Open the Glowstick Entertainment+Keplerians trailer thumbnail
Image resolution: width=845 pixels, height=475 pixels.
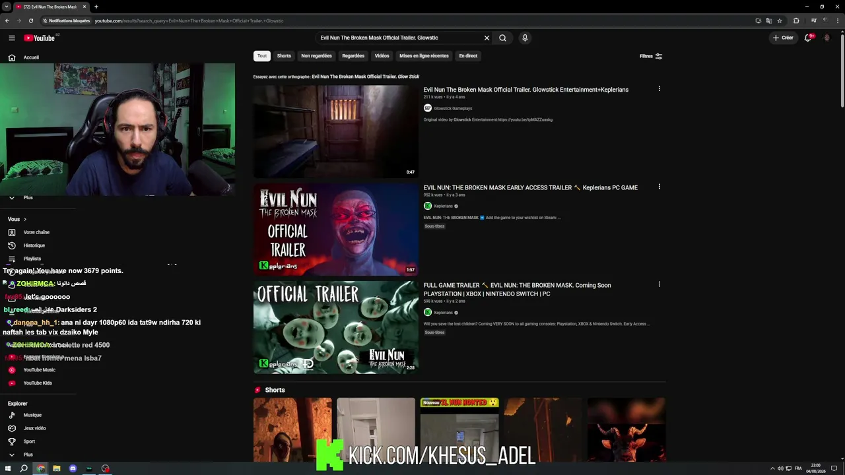tap(335, 131)
